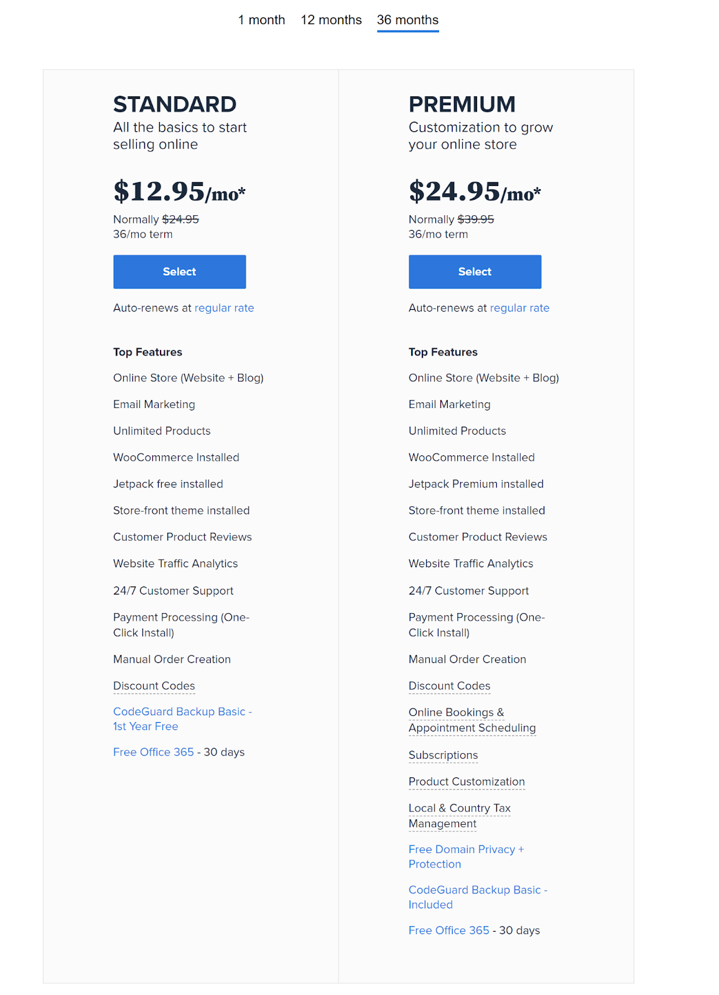The image size is (719, 995).
Task: Click the Product Customization feature
Action: (466, 782)
